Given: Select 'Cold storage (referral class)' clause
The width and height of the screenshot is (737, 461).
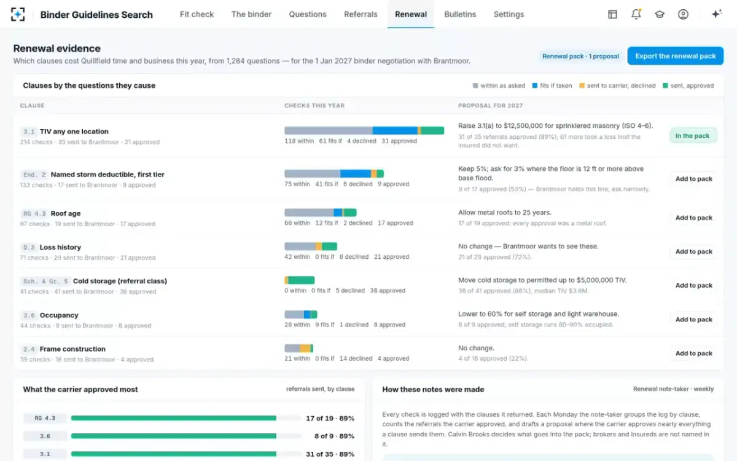Looking at the screenshot, I should 120,281.
